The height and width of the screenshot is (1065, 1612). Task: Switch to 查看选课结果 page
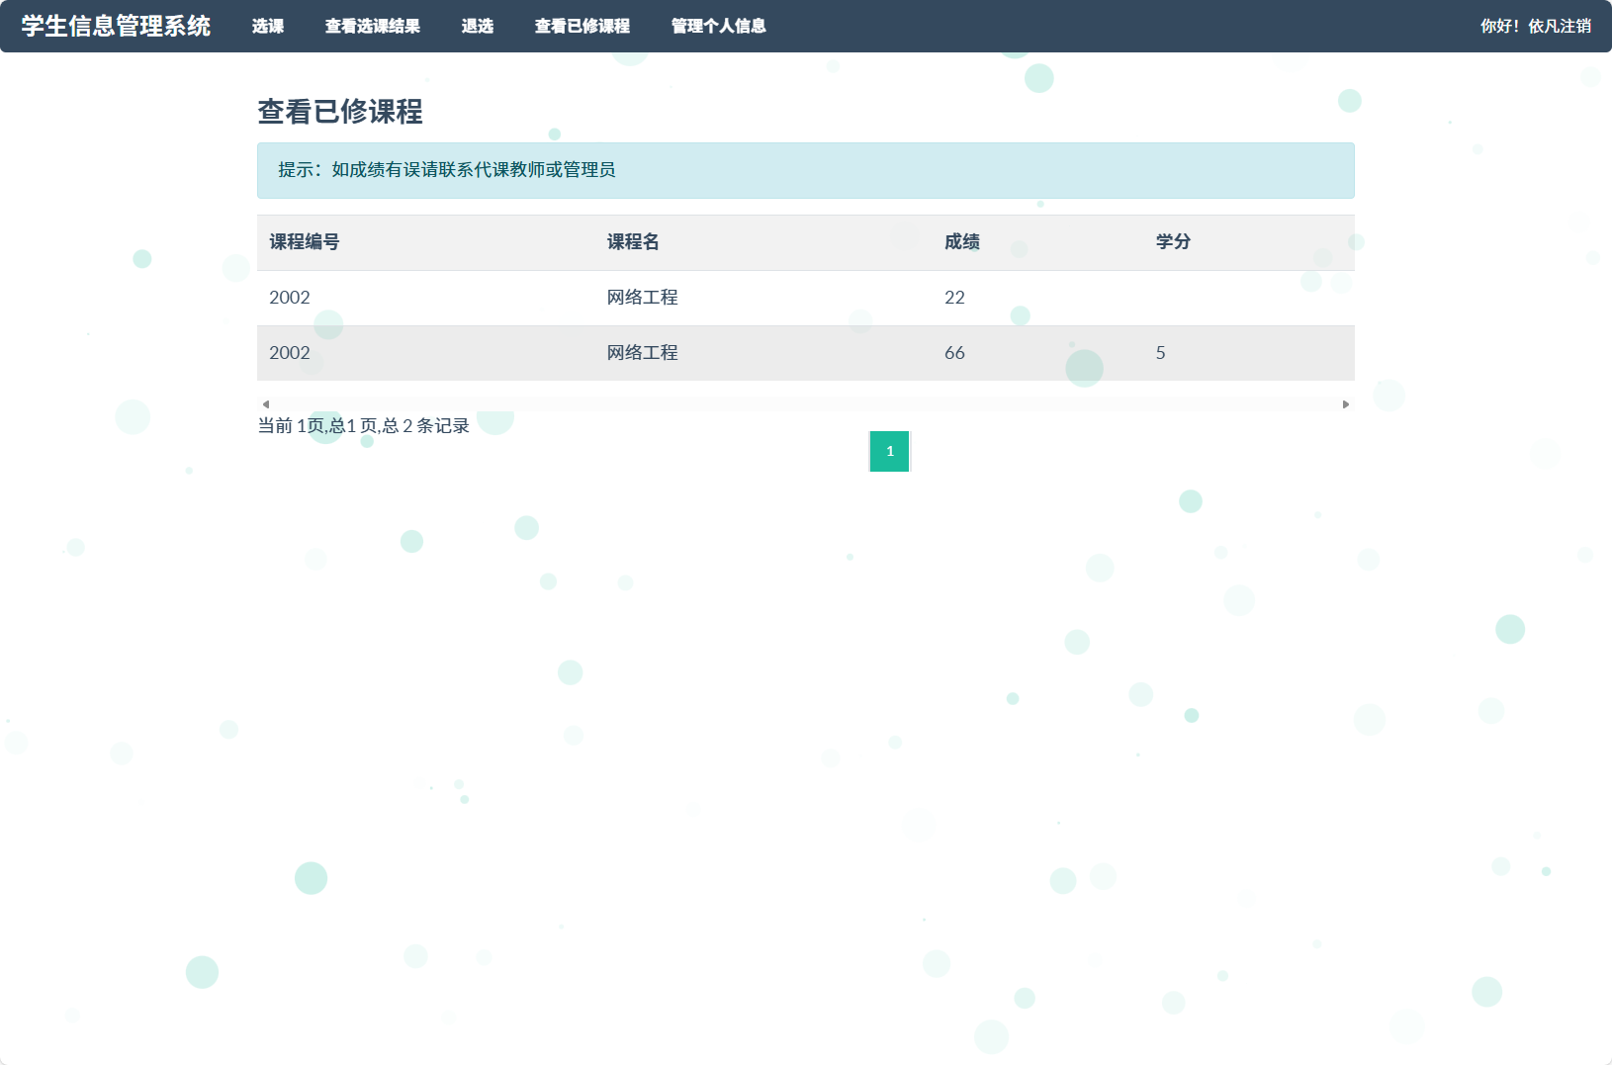point(373,27)
